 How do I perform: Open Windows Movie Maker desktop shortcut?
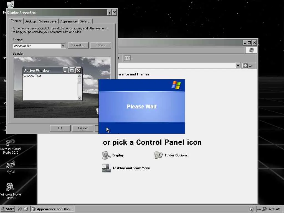pyautogui.click(x=11, y=191)
